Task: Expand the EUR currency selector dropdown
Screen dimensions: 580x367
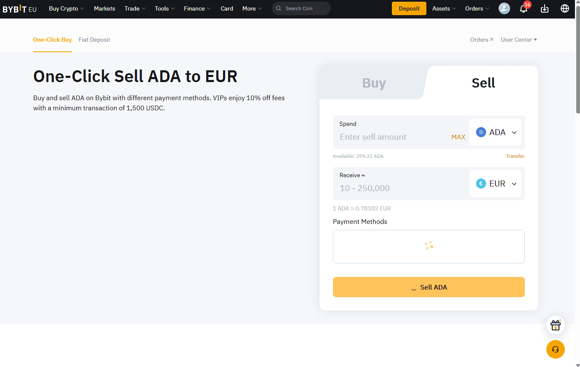Action: pyautogui.click(x=496, y=183)
